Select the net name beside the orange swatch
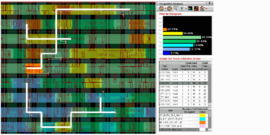The image size is (270, 135). 171,122
